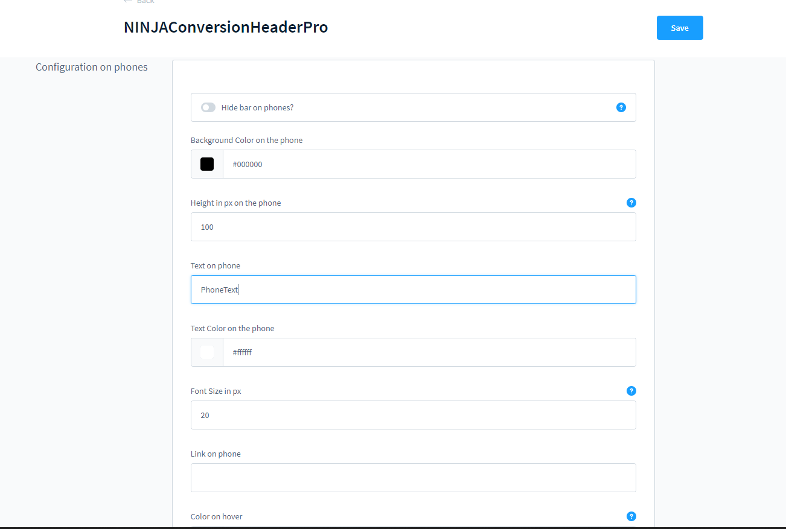
Task: Click the empty Link on phone field
Action: [414, 478]
